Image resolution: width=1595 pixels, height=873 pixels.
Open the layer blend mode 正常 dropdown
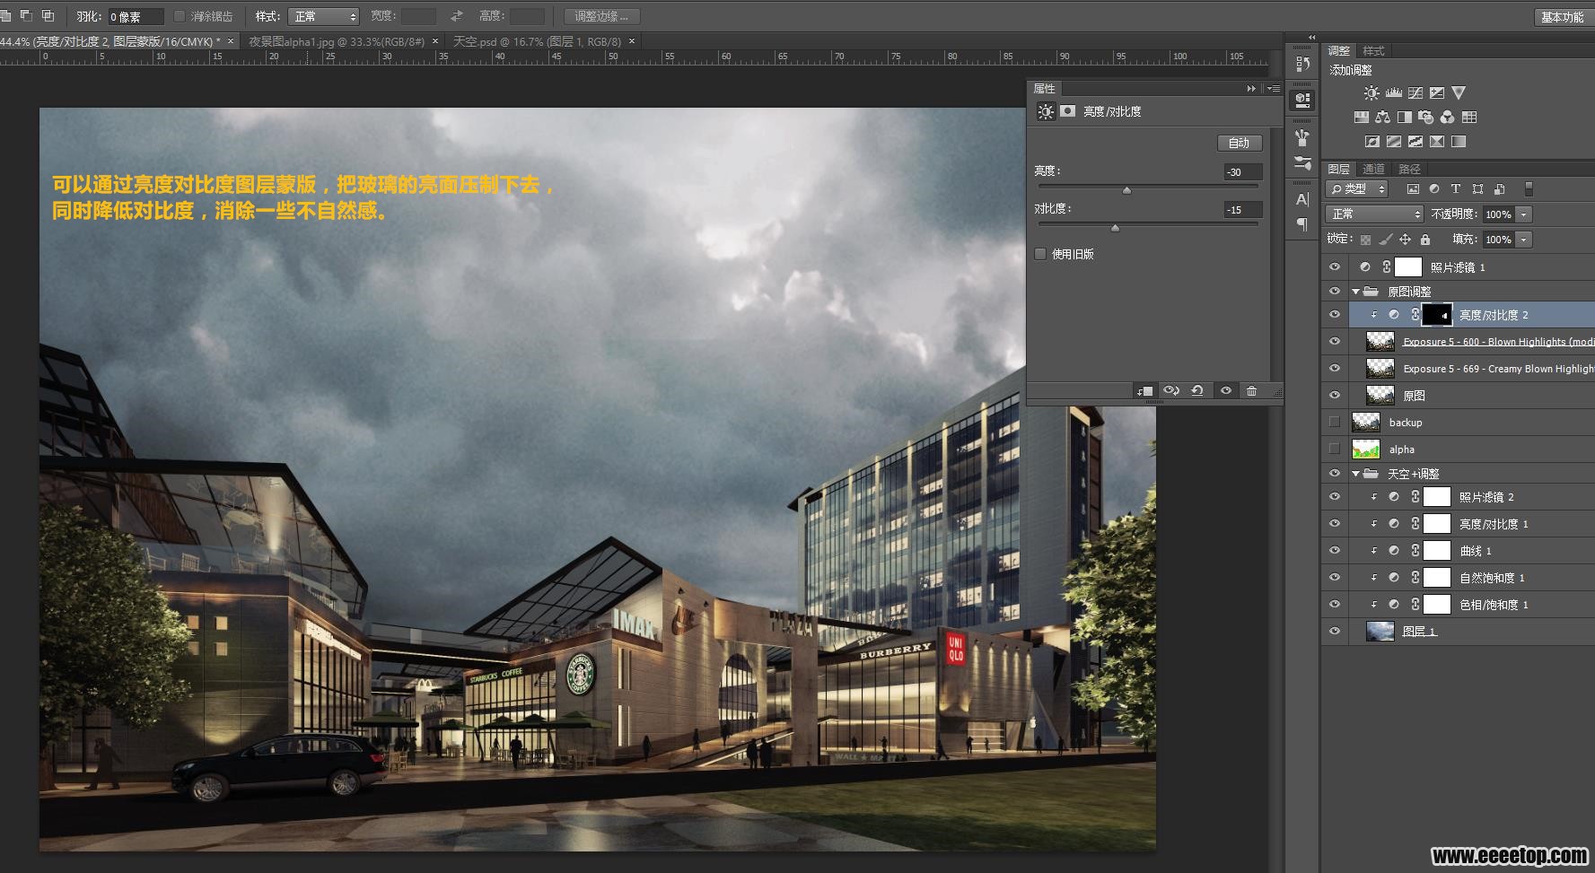pos(1374,214)
